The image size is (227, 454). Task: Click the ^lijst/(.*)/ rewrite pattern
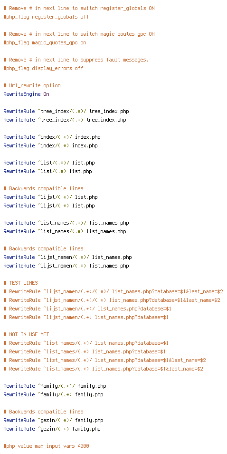pyautogui.click(x=55, y=197)
